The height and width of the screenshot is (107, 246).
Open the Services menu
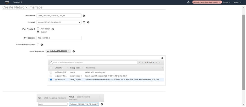tap(18, 2)
